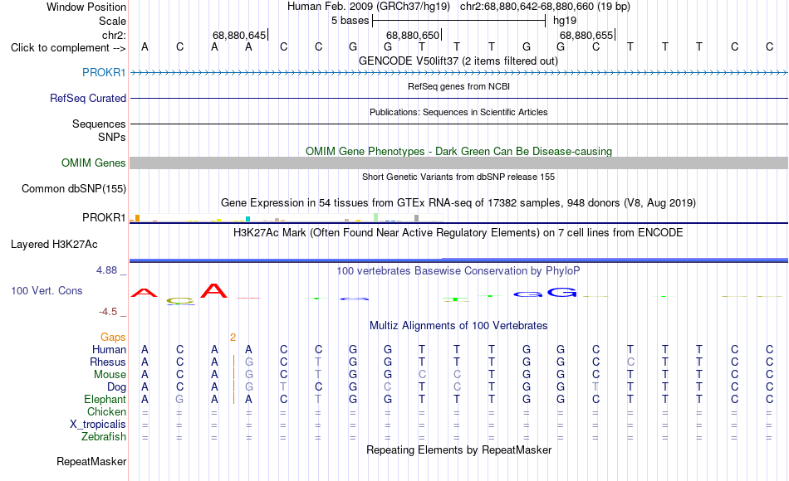Click the Publications Sequences black line

point(458,124)
